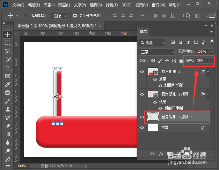Screen dimensions: 219x170
Task: Open the 类型 layer filter dropdown
Action: point(152,42)
